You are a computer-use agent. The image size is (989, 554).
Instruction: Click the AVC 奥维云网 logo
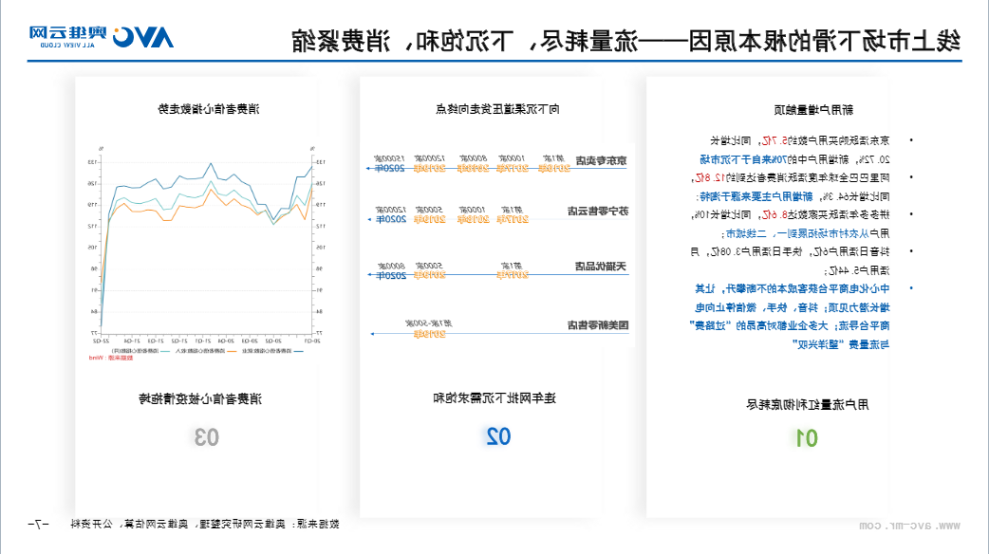point(101,37)
